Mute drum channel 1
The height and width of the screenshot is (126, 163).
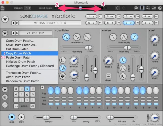tap(100, 16)
